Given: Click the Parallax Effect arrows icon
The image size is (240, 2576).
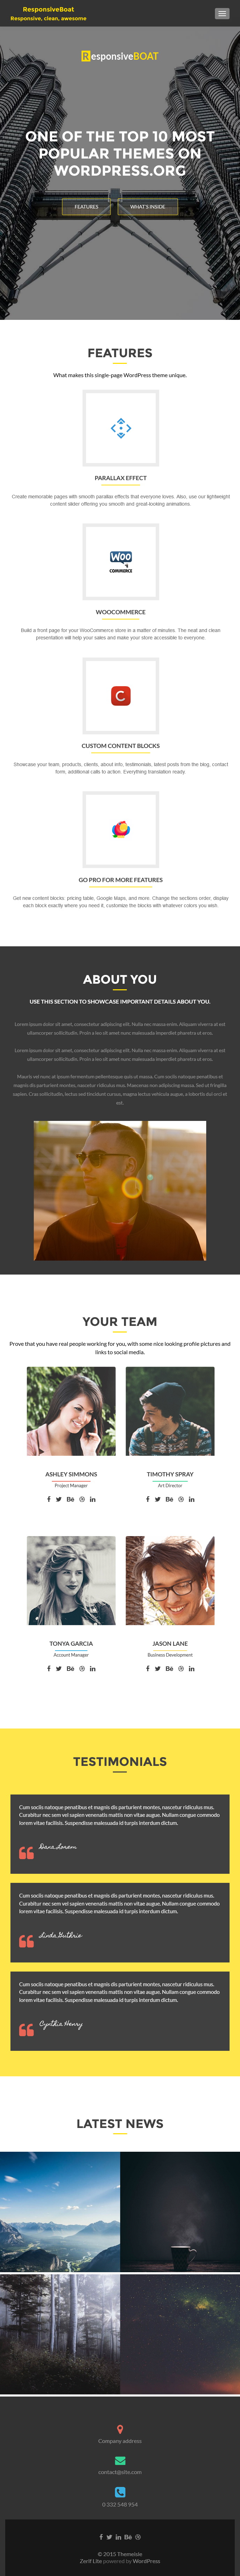Looking at the screenshot, I should click(x=121, y=428).
